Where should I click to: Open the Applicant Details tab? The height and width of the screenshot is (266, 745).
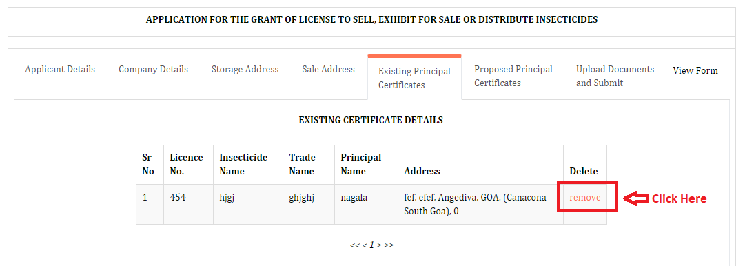coord(60,70)
